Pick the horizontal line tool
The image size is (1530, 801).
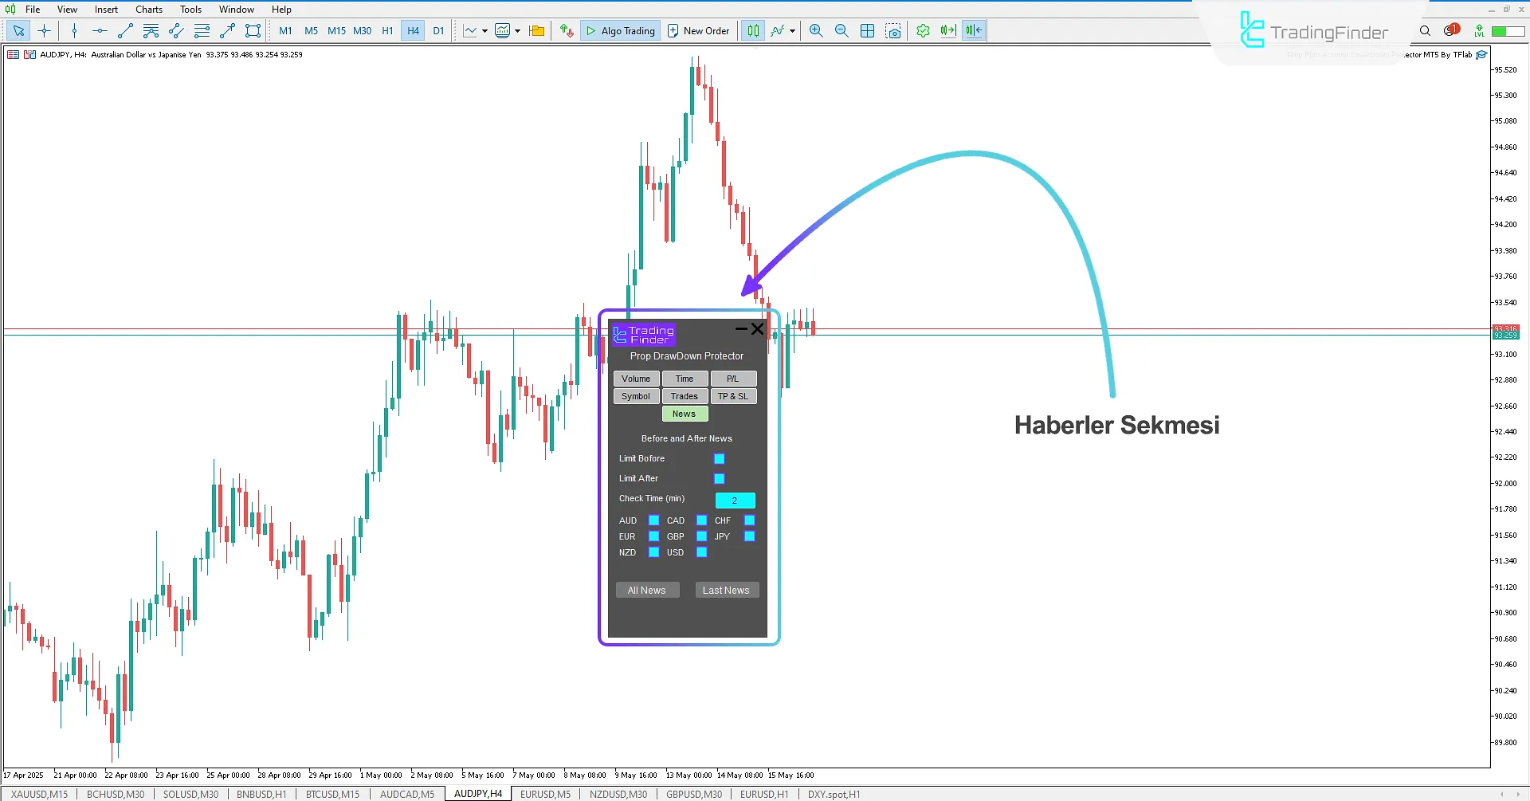tap(100, 31)
